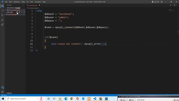Image resolution: width=179 pixels, height=101 pixels.
Task: Open File Explorer from taskbar
Action: pos(60,98)
